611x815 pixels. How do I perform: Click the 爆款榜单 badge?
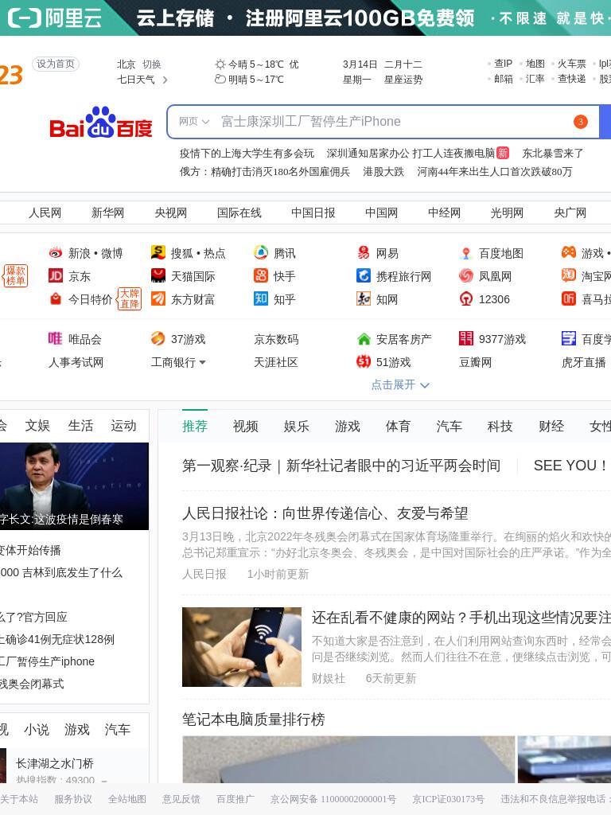[15, 276]
